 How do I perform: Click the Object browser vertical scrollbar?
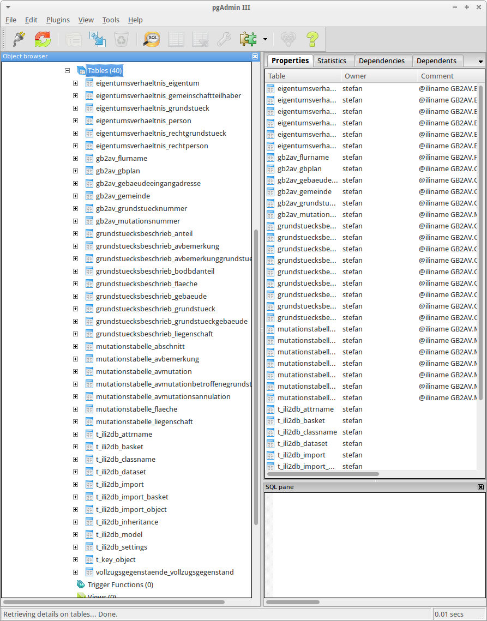pos(256,377)
